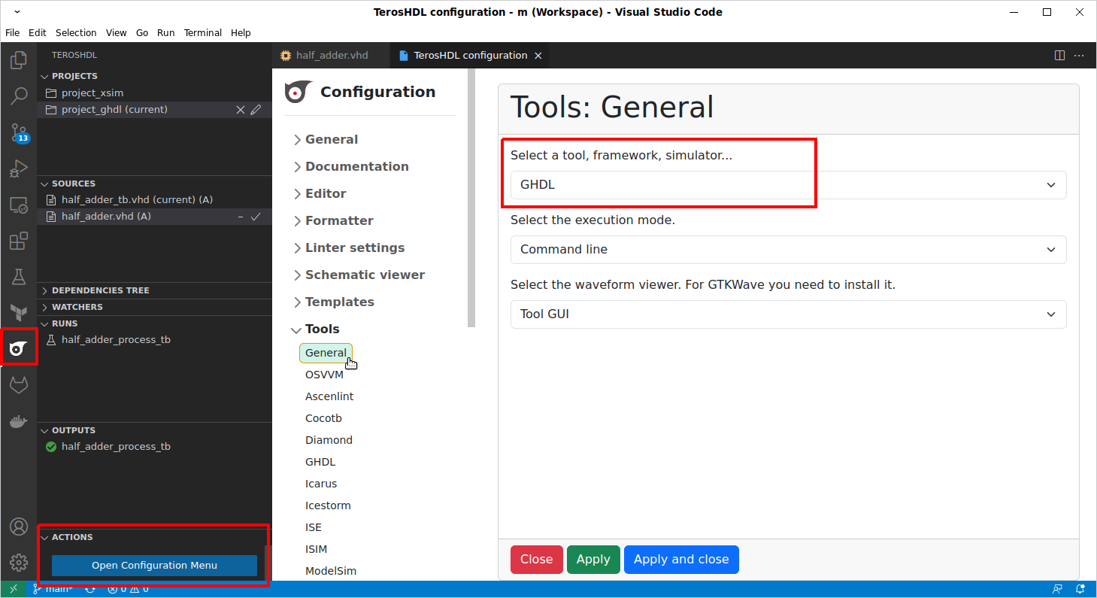Open the errors and warnings indicator
The width and height of the screenshot is (1097, 598).
point(128,589)
